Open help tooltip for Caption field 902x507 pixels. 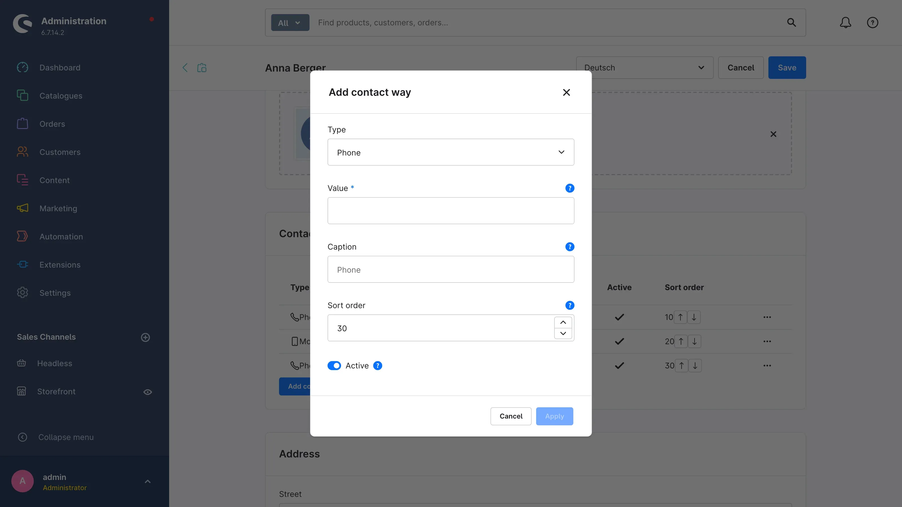point(570,247)
